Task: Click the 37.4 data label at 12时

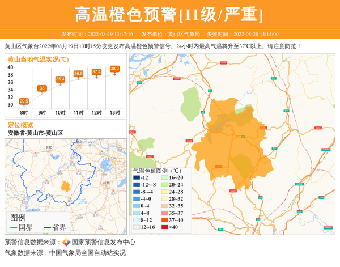Action: coord(96,72)
